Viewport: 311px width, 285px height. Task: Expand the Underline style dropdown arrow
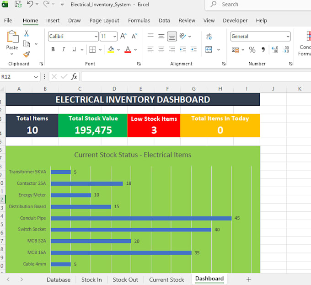click(82, 50)
